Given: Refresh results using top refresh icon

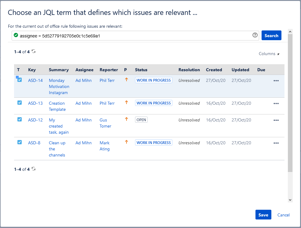Looking at the screenshot, I should coord(34,51).
